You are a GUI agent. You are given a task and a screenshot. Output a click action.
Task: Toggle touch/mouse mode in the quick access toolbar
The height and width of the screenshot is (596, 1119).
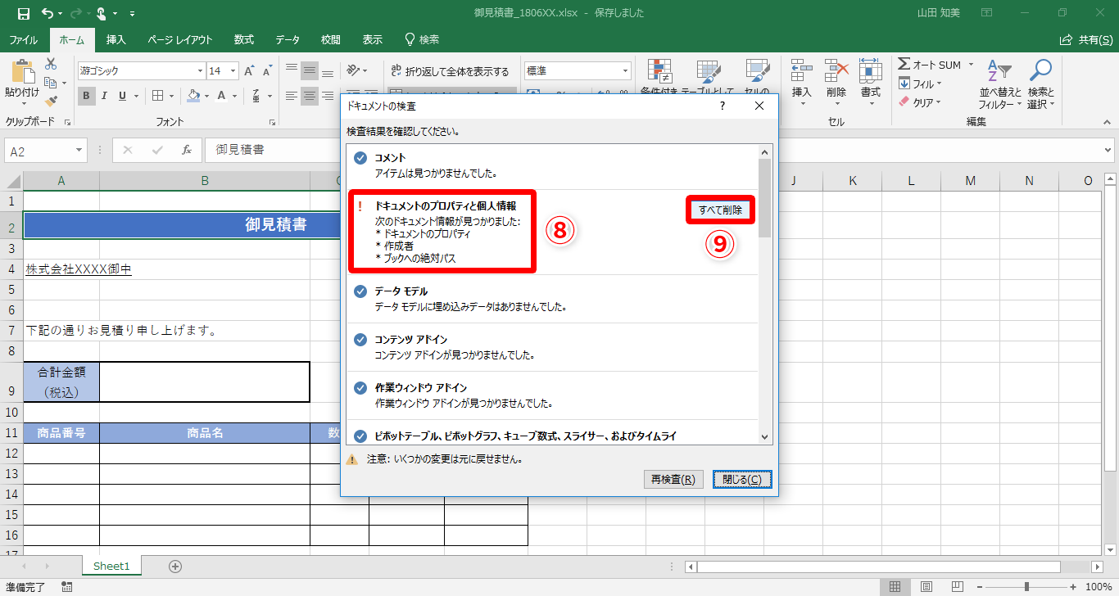point(102,13)
